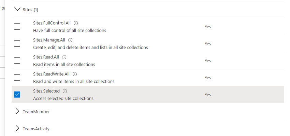Viewport: 290px width, 136px height.
Task: Click the Yes value in Sites.Manage.All row
Action: (x=208, y=44)
